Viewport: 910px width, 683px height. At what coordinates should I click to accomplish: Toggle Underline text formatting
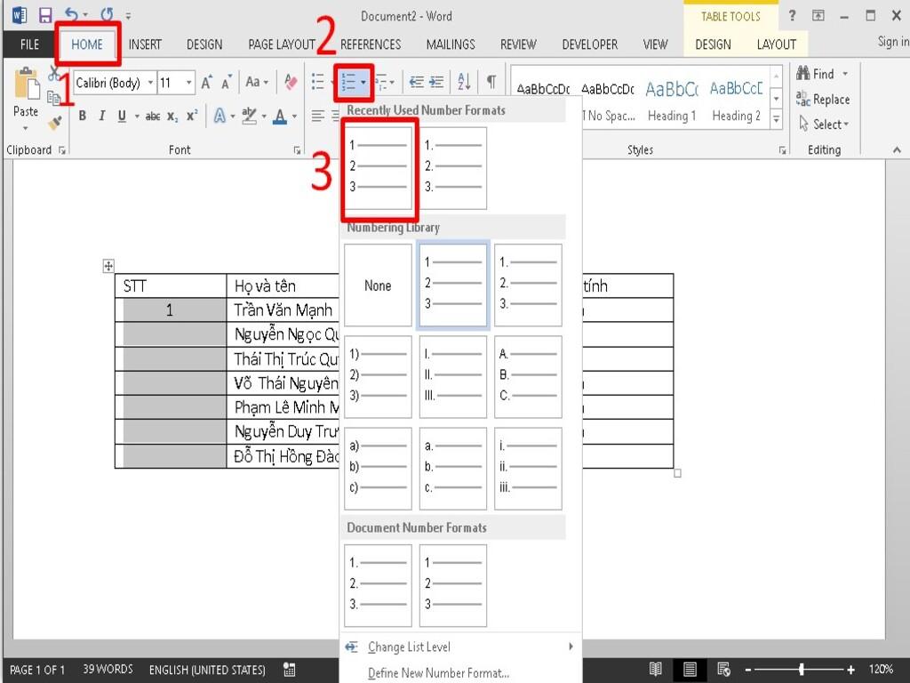tap(122, 116)
